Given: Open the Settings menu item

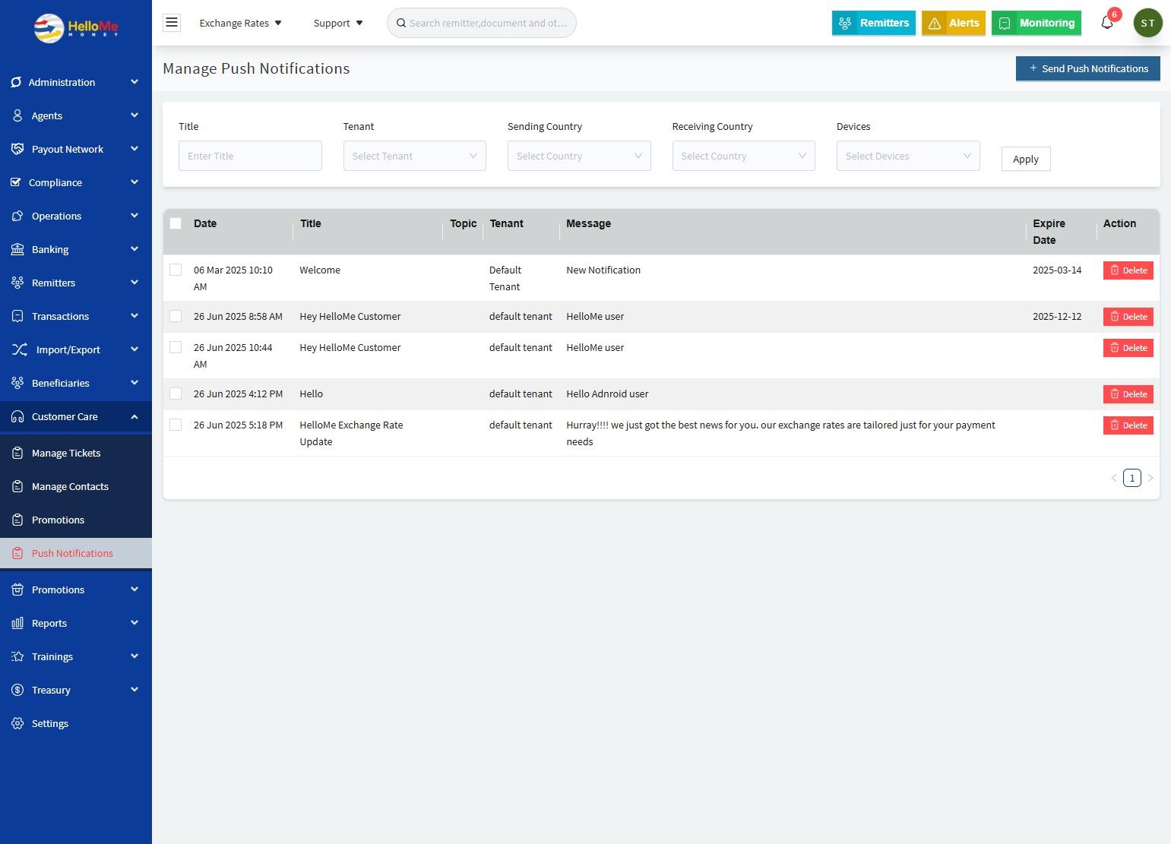Looking at the screenshot, I should [x=76, y=723].
